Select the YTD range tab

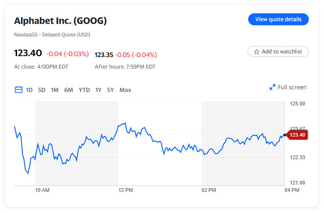click(x=84, y=90)
